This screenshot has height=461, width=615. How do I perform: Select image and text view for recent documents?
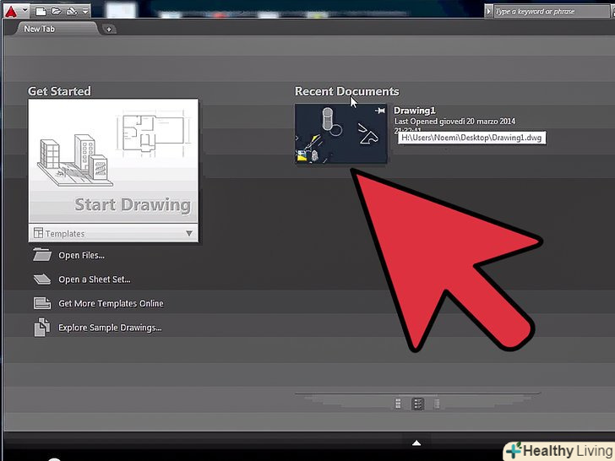coord(417,404)
